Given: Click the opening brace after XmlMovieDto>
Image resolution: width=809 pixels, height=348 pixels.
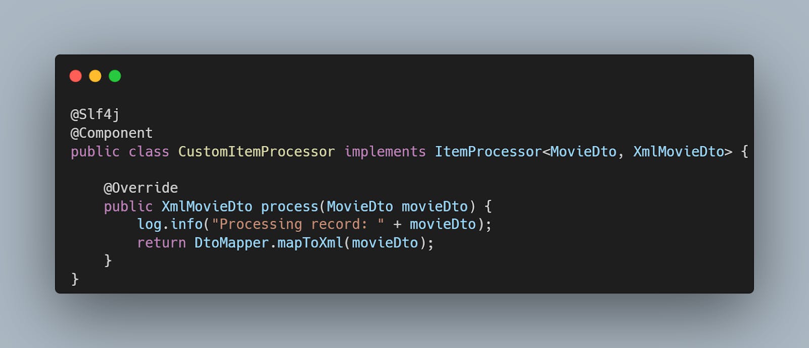Looking at the screenshot, I should [744, 152].
